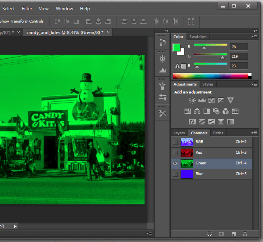Image resolution: width=263 pixels, height=242 pixels.
Task: Open the Color panel flyout menu
Action: pyautogui.click(x=254, y=36)
